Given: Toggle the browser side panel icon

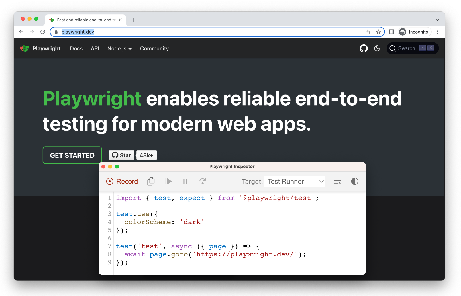Looking at the screenshot, I should [392, 32].
